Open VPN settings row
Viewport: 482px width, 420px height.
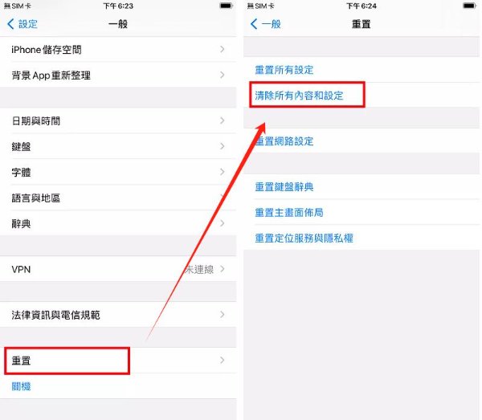pyautogui.click(x=118, y=269)
